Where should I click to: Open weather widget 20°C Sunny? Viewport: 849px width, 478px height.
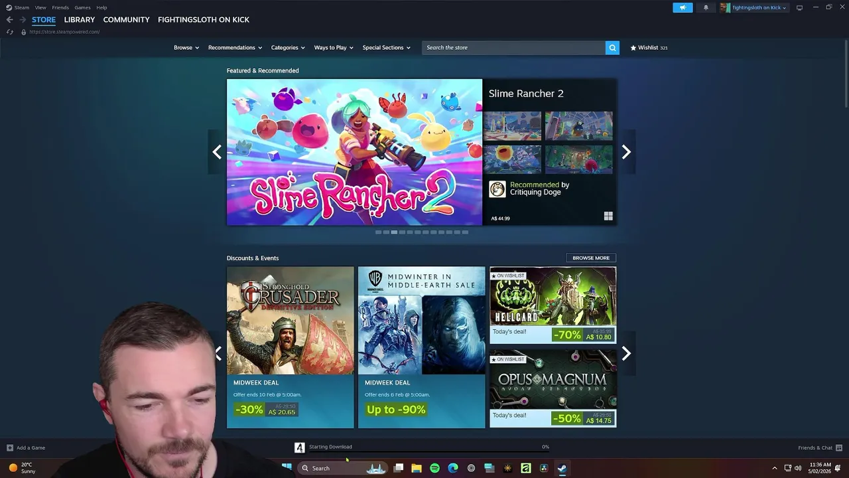(21, 468)
